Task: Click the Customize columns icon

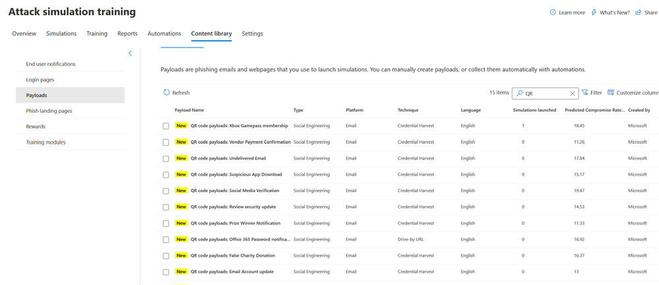Action: [x=611, y=92]
